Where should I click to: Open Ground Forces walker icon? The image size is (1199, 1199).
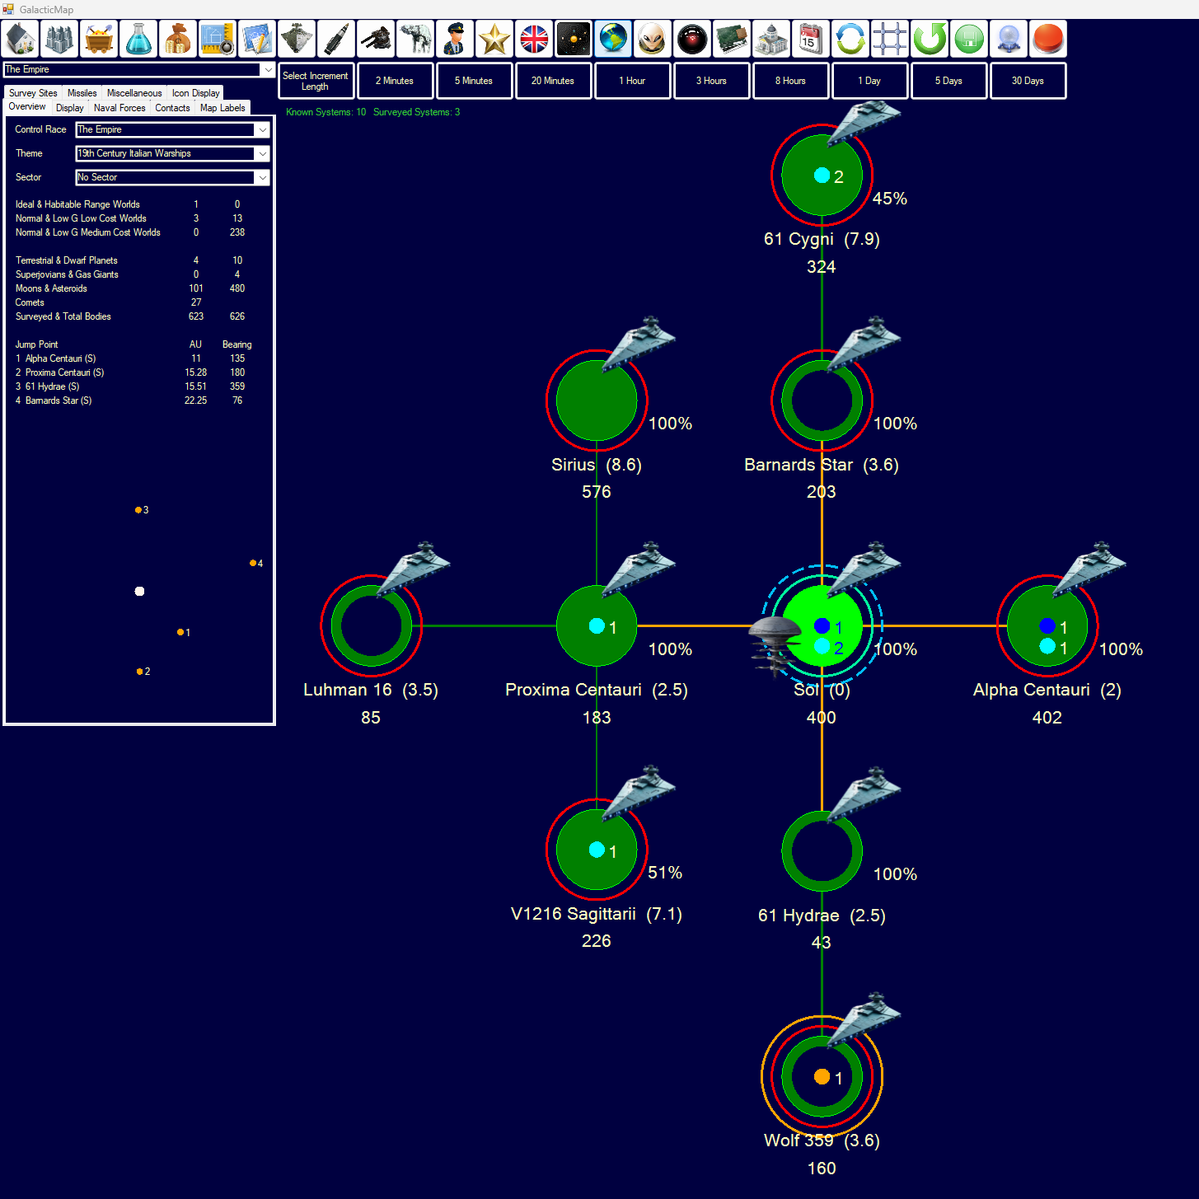415,39
